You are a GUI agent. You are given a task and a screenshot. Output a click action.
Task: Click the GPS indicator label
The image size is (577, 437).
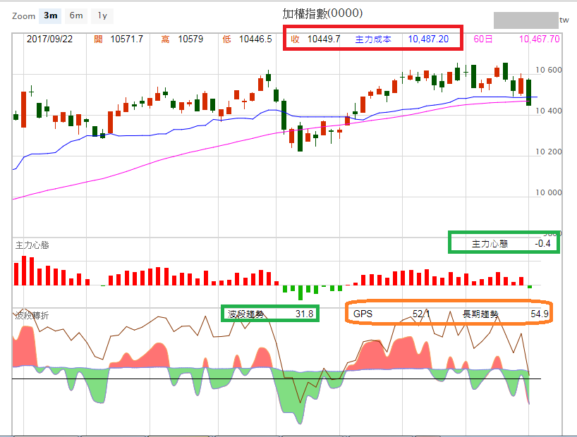[363, 314]
